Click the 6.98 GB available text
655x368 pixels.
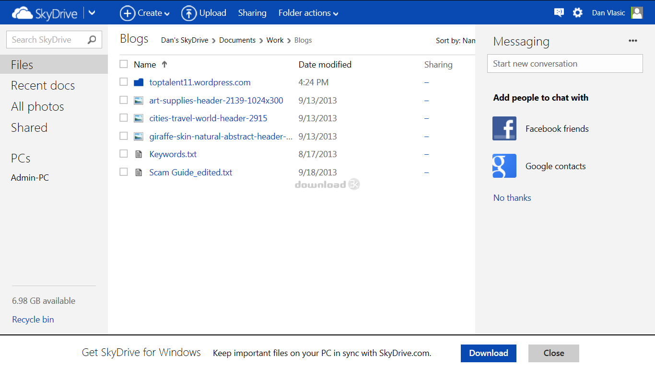point(44,301)
